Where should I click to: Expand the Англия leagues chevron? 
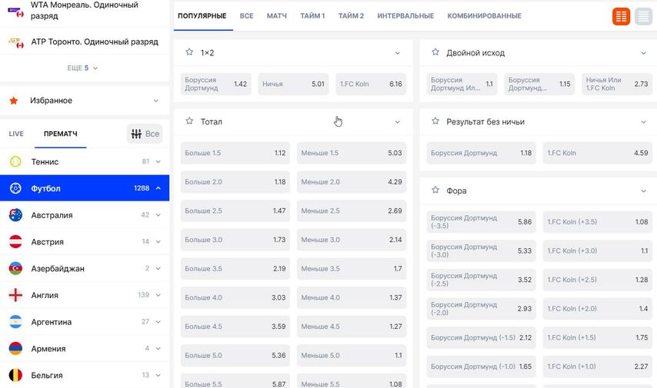[x=158, y=295]
